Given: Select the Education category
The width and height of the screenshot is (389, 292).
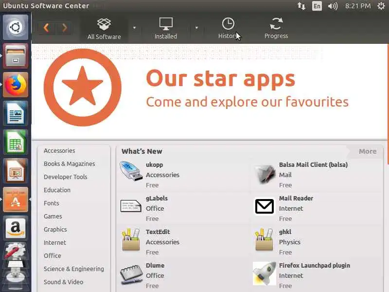Looking at the screenshot, I should coord(57,190).
